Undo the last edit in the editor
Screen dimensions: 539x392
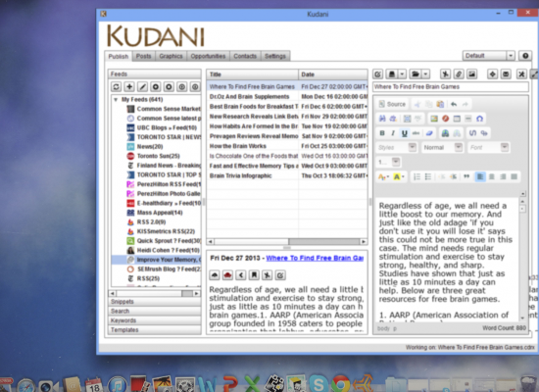[x=454, y=104]
